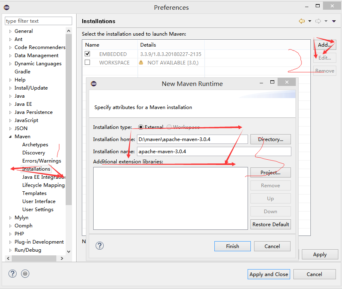Select Java Persistence in the tree
342x289 pixels.
tap(34, 112)
